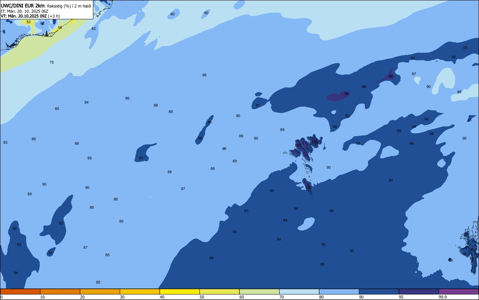Click the '60' tick label in the legend

(242, 297)
